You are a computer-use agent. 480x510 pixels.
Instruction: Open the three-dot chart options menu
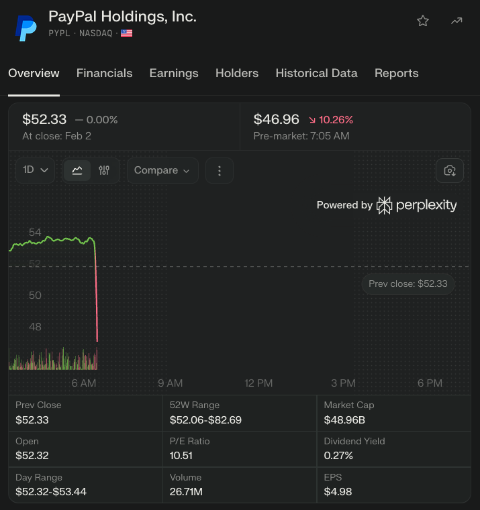220,171
